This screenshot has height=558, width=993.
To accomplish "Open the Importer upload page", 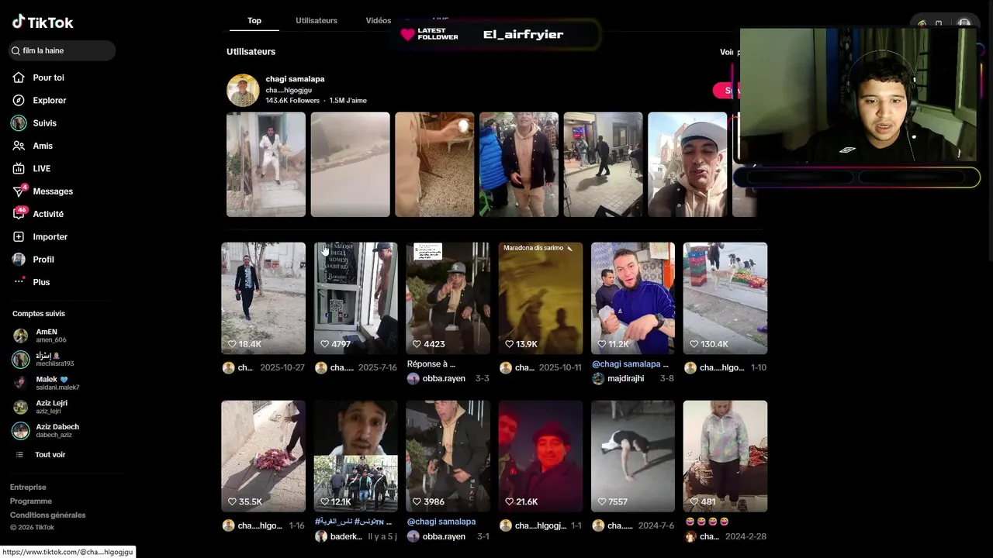I will (50, 236).
